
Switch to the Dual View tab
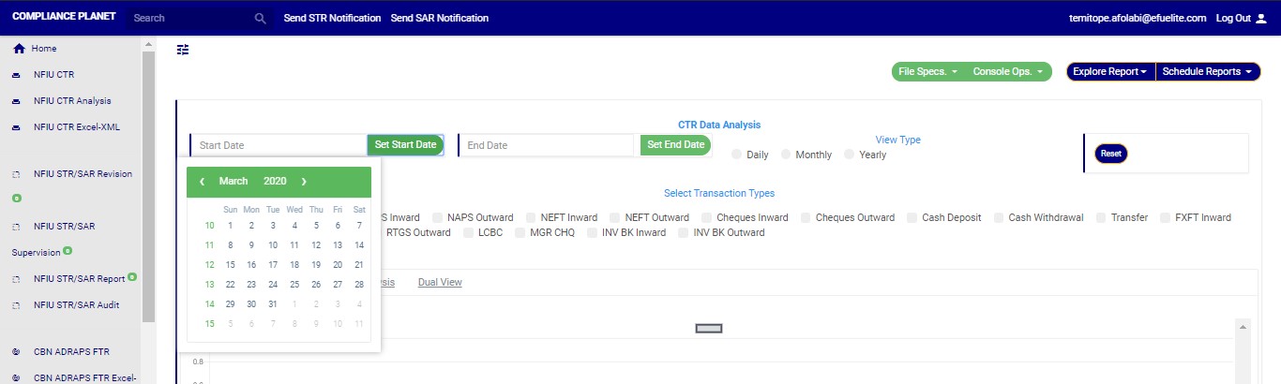click(x=440, y=282)
